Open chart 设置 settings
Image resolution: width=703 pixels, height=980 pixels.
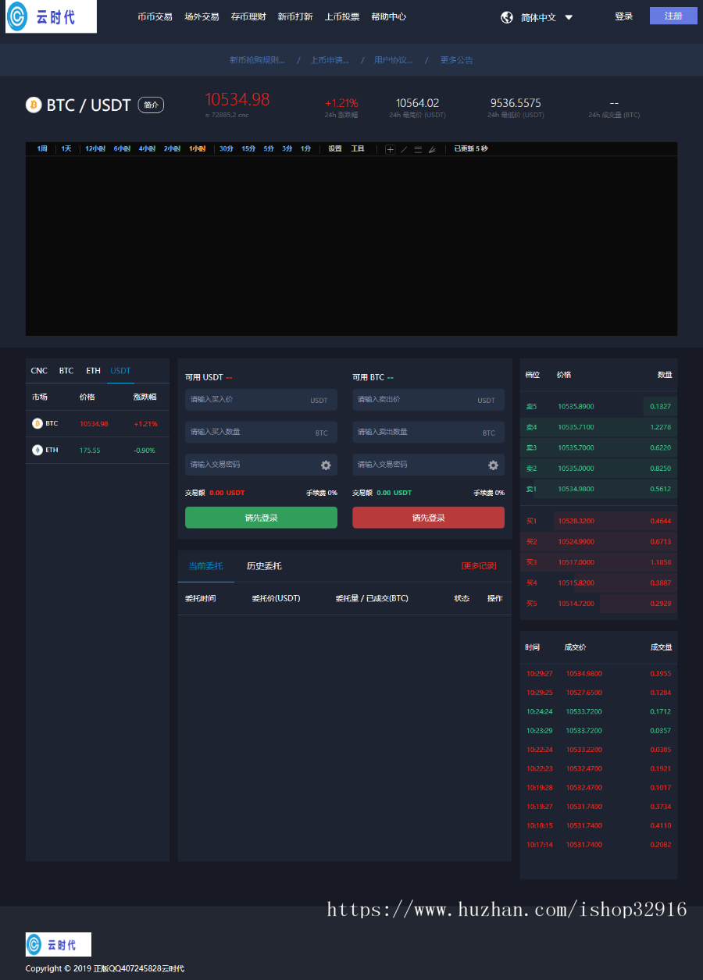point(335,148)
